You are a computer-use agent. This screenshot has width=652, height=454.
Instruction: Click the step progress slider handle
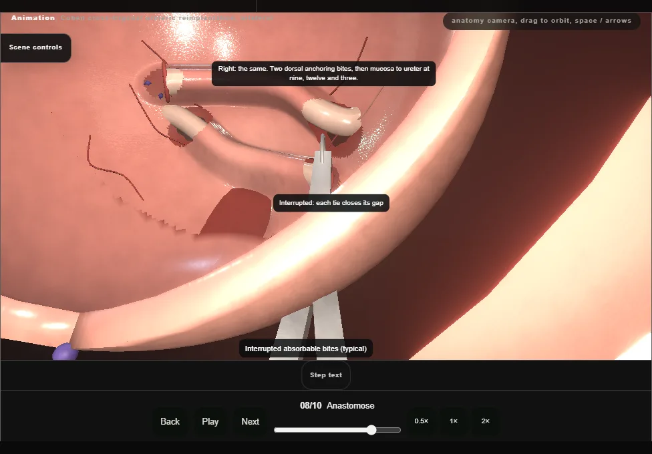[x=371, y=430]
